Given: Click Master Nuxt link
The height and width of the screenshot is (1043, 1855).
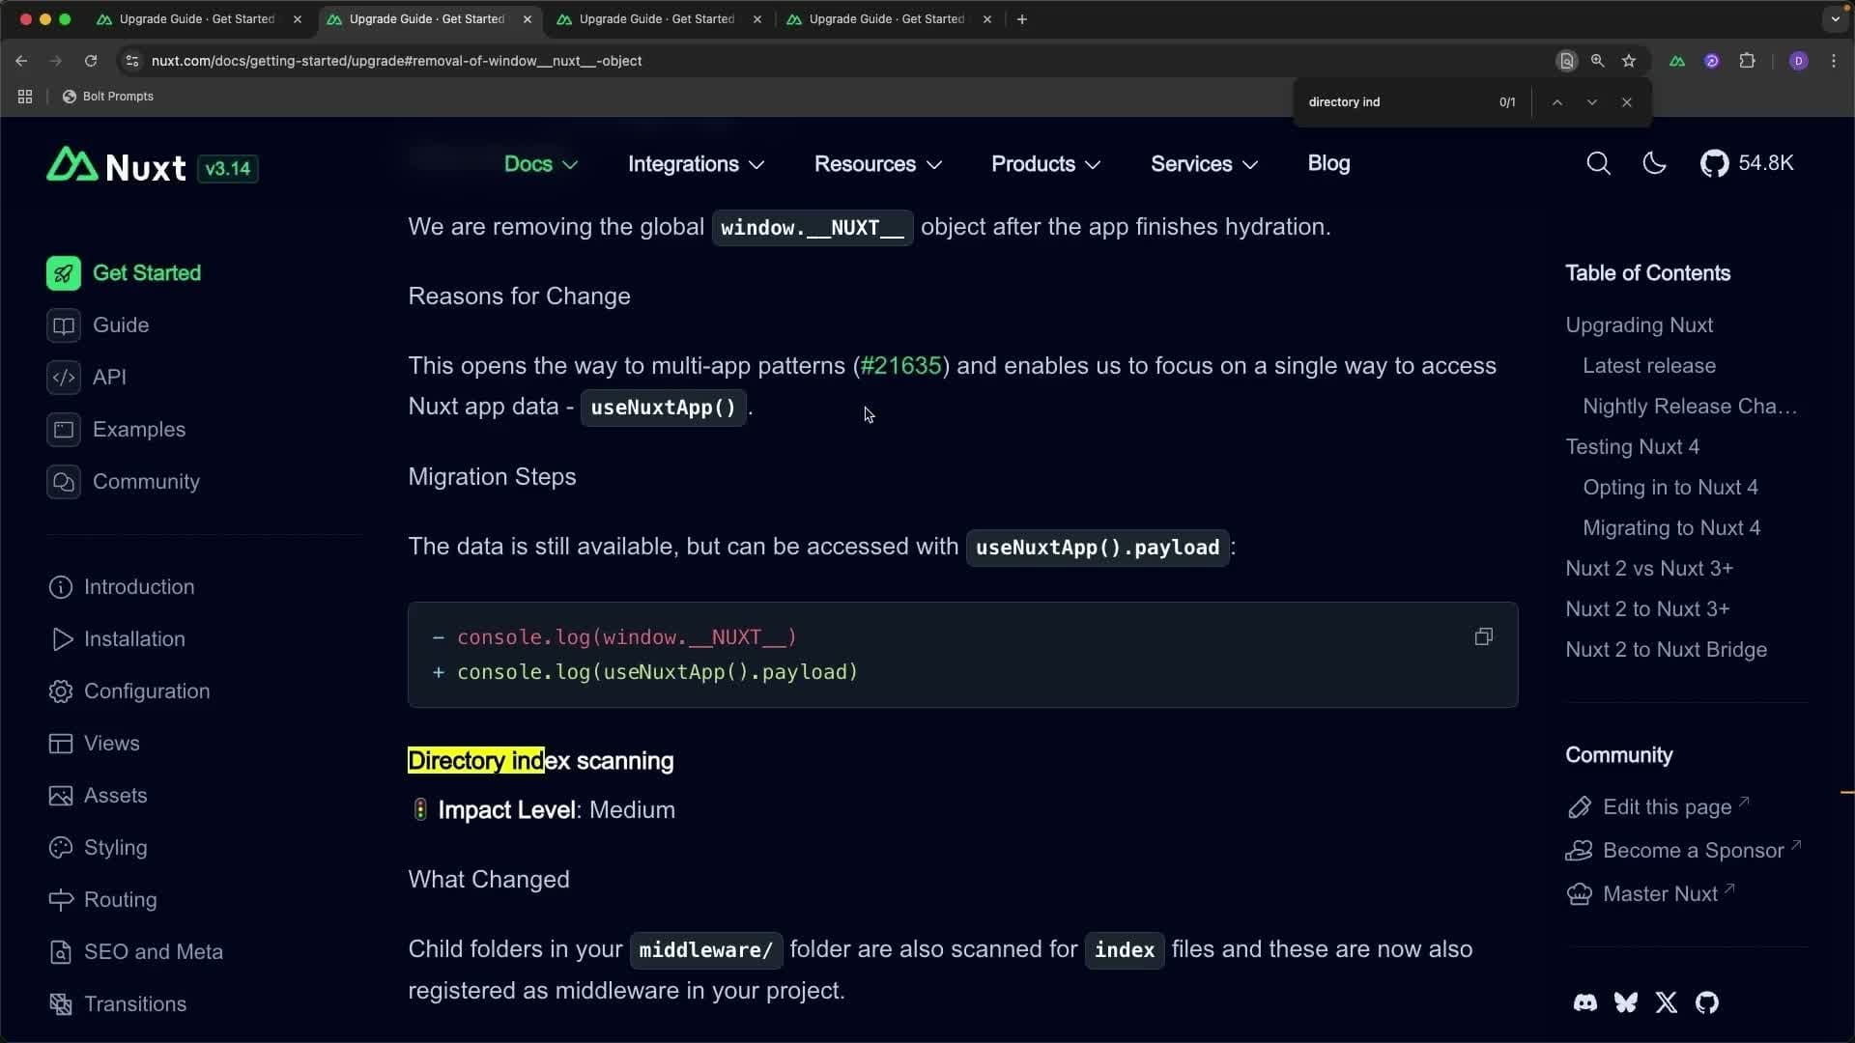Looking at the screenshot, I should pos(1650,894).
